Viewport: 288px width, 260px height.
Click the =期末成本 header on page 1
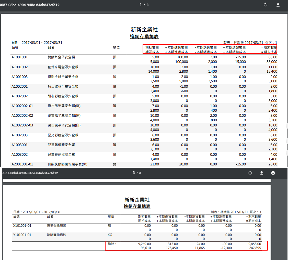(x=269, y=52)
